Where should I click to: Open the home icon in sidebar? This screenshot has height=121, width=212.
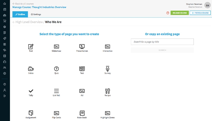(5, 4)
